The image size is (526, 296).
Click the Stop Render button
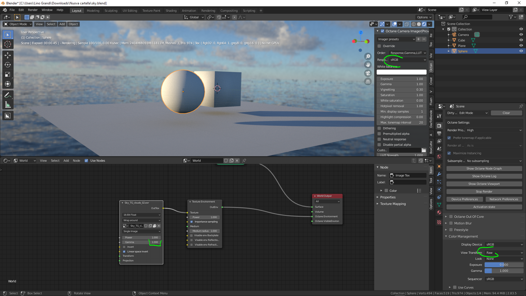484,192
